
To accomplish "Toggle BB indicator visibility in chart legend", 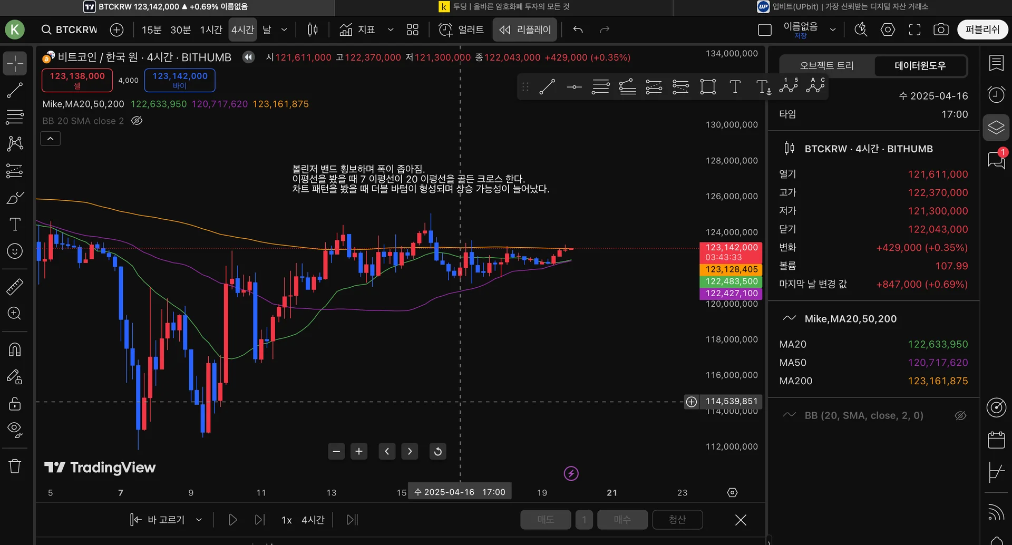I will click(137, 121).
